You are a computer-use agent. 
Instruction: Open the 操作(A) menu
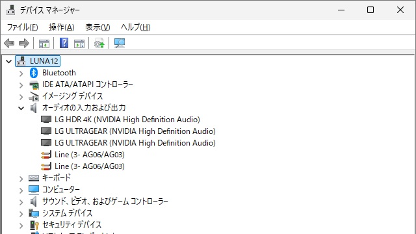click(62, 27)
